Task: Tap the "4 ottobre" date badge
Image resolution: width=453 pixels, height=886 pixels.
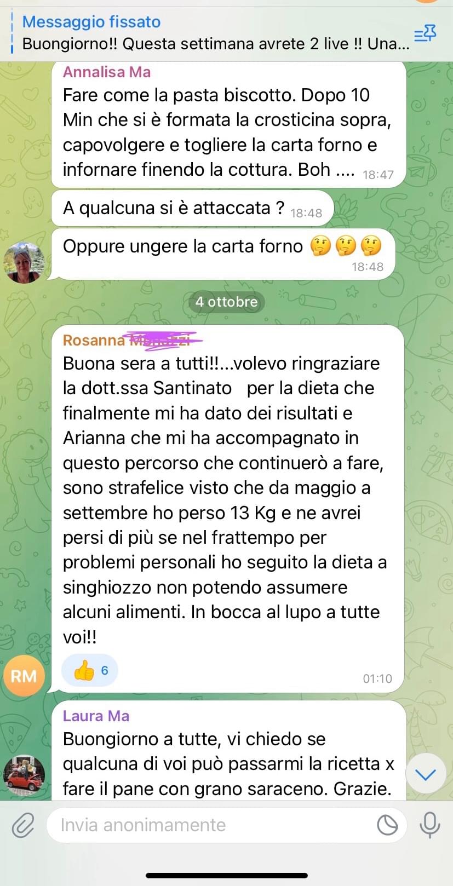Action: pos(227,302)
